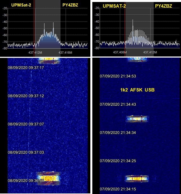Screen dimensions: 181x194
Task: Click the 437,408M frequency label
Action: click(x=120, y=52)
